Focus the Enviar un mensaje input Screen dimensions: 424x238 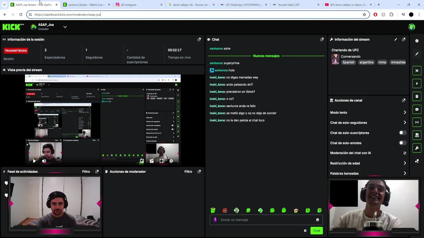[266, 220]
